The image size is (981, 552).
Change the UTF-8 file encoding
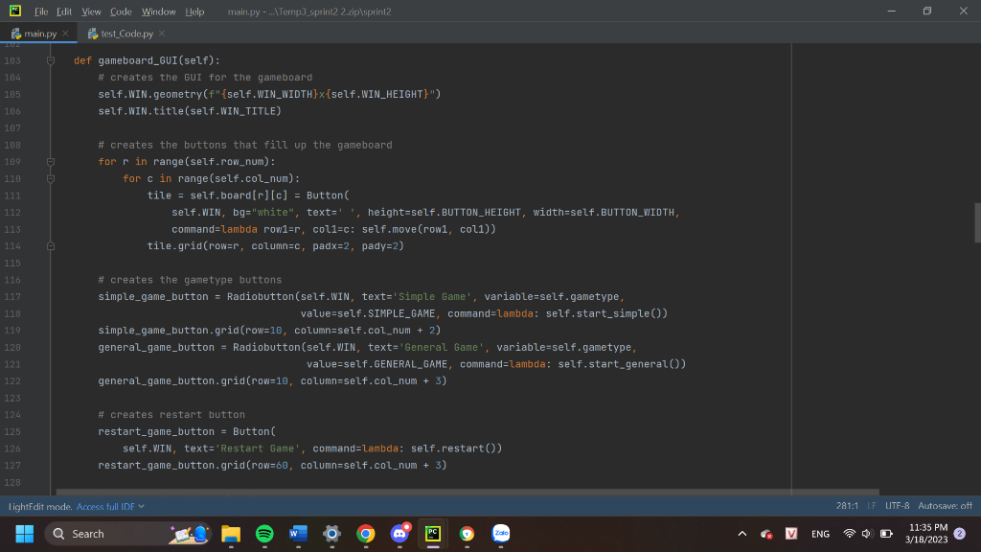[x=897, y=506]
